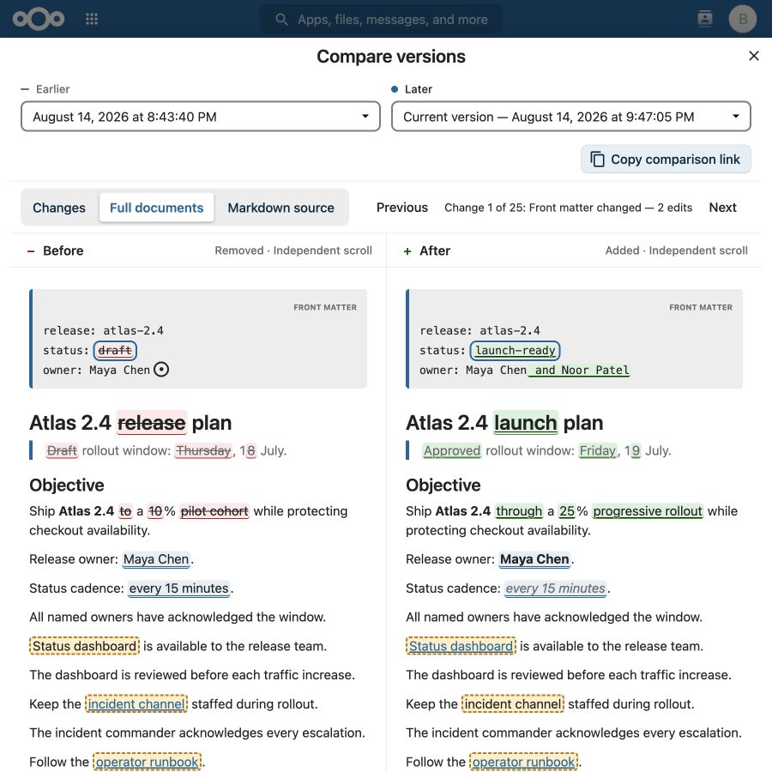Expand the Later version dropdown
Screen dimensions: 772x772
570,117
